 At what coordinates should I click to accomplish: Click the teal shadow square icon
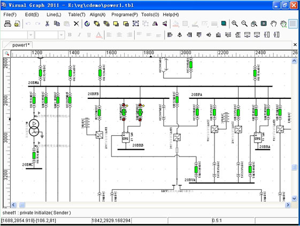pyautogui.click(x=224, y=24)
